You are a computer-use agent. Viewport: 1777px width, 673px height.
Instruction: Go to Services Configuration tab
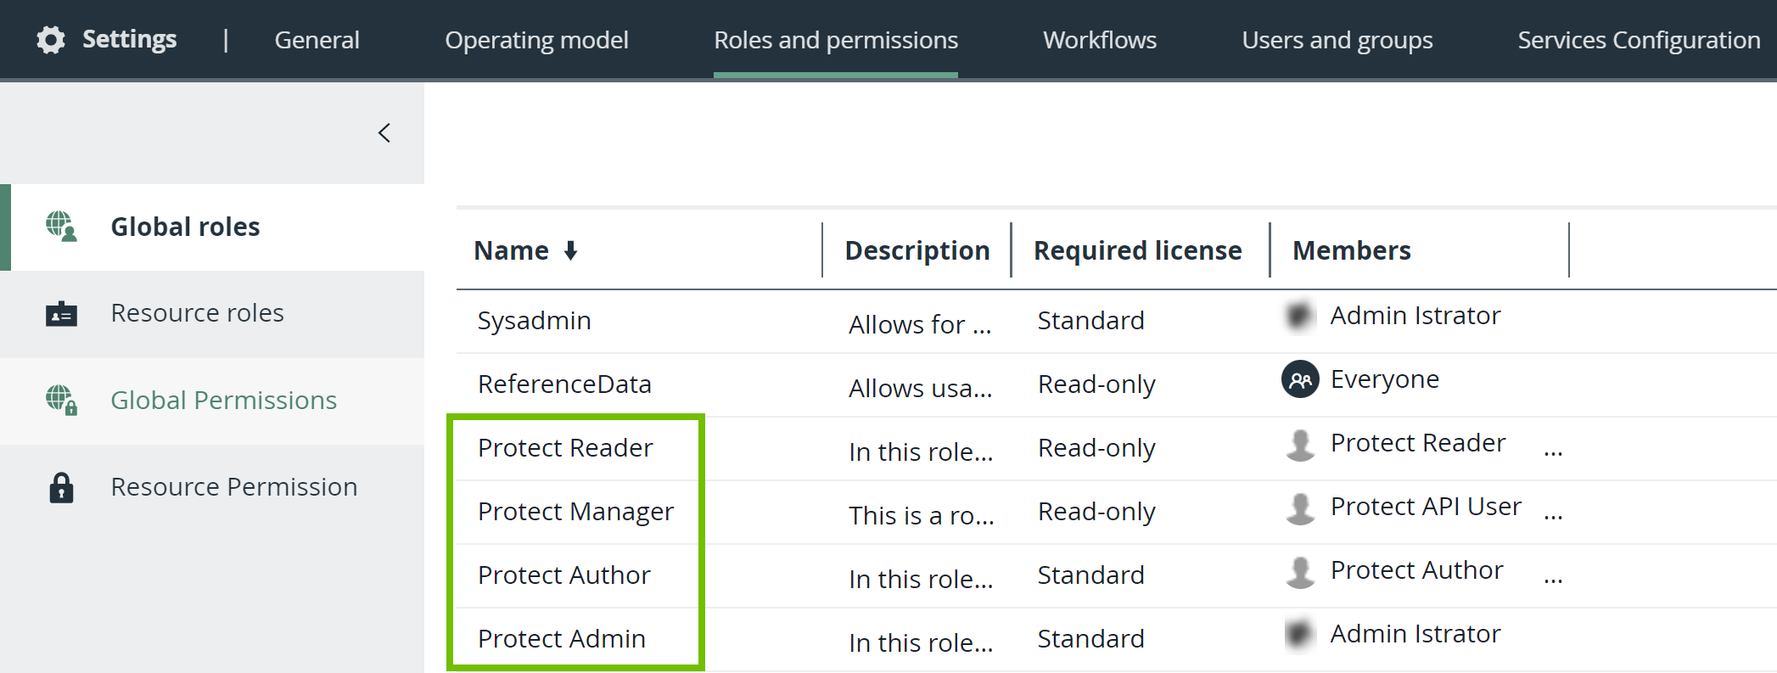coord(1638,40)
